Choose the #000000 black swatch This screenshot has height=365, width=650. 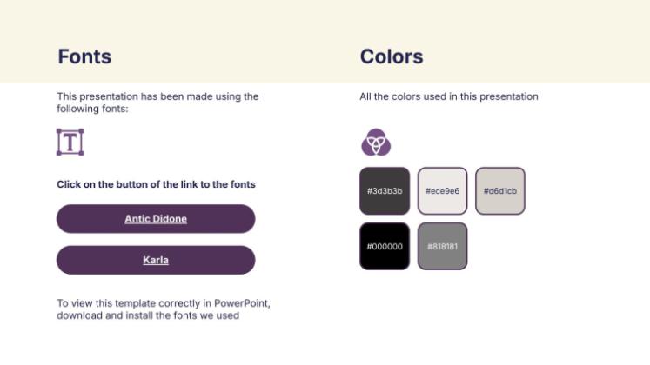pos(385,246)
